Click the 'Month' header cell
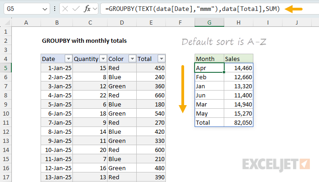 click(x=209, y=59)
